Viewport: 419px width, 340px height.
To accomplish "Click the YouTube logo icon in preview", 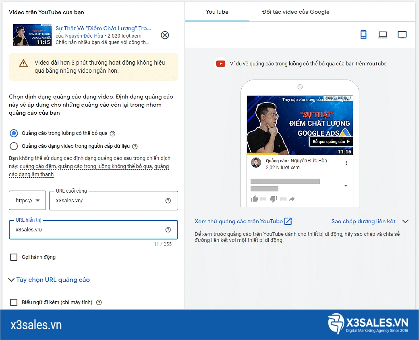I will (x=221, y=64).
